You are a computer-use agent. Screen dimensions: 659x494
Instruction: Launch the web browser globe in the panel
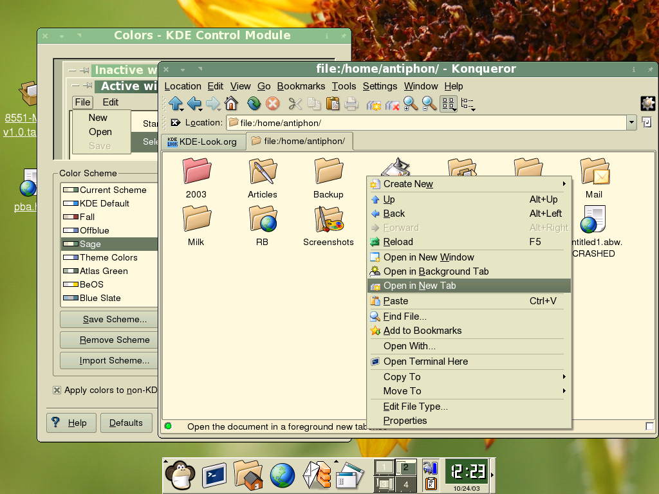282,475
